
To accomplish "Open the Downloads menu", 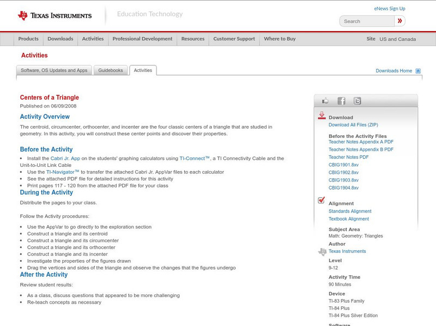I will click(x=60, y=39).
